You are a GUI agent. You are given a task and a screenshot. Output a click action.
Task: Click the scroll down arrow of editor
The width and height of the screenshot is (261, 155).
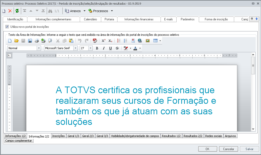253,129
